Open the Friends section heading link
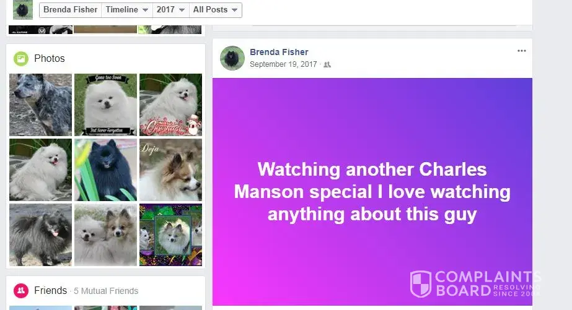 pyautogui.click(x=50, y=290)
